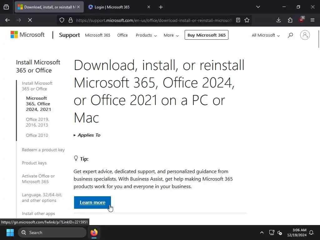Image resolution: width=320 pixels, height=240 pixels.
Task: Bookmark this page with star
Action: (x=247, y=20)
